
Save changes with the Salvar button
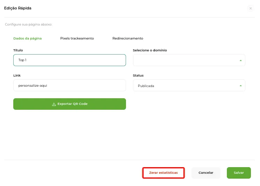click(x=239, y=173)
